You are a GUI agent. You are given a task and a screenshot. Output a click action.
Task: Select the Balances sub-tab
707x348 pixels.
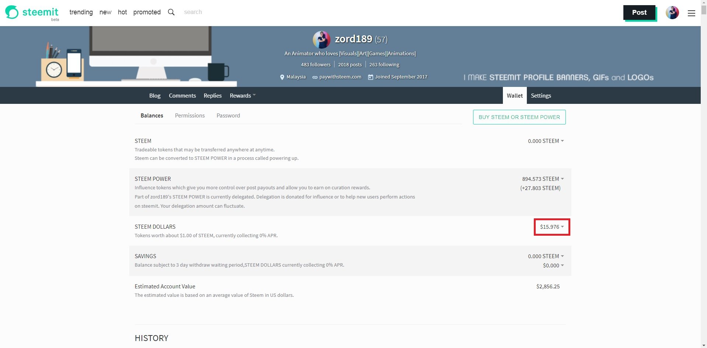click(152, 116)
